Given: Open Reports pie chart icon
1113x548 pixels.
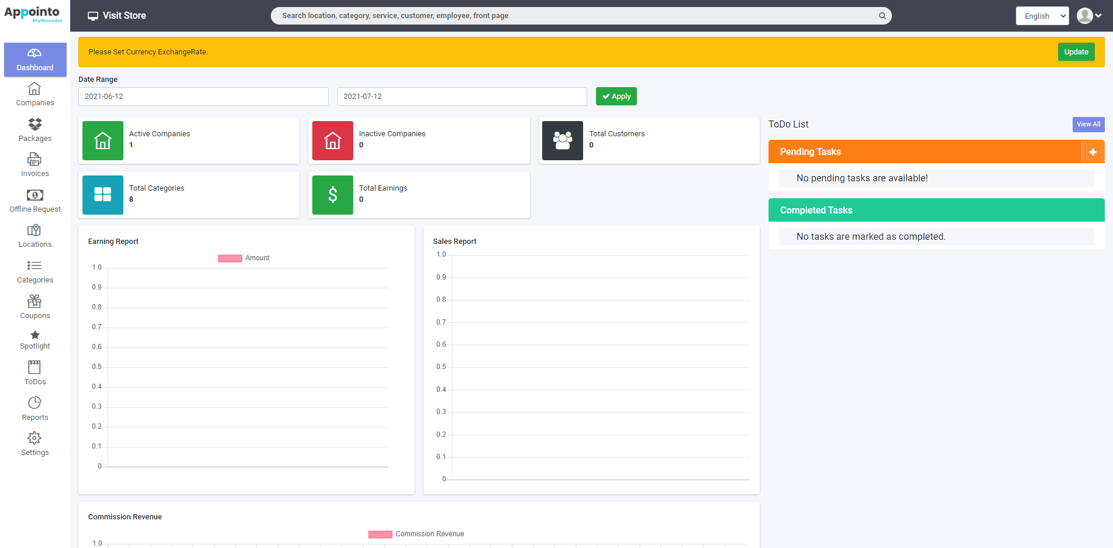Looking at the screenshot, I should click(x=35, y=403).
